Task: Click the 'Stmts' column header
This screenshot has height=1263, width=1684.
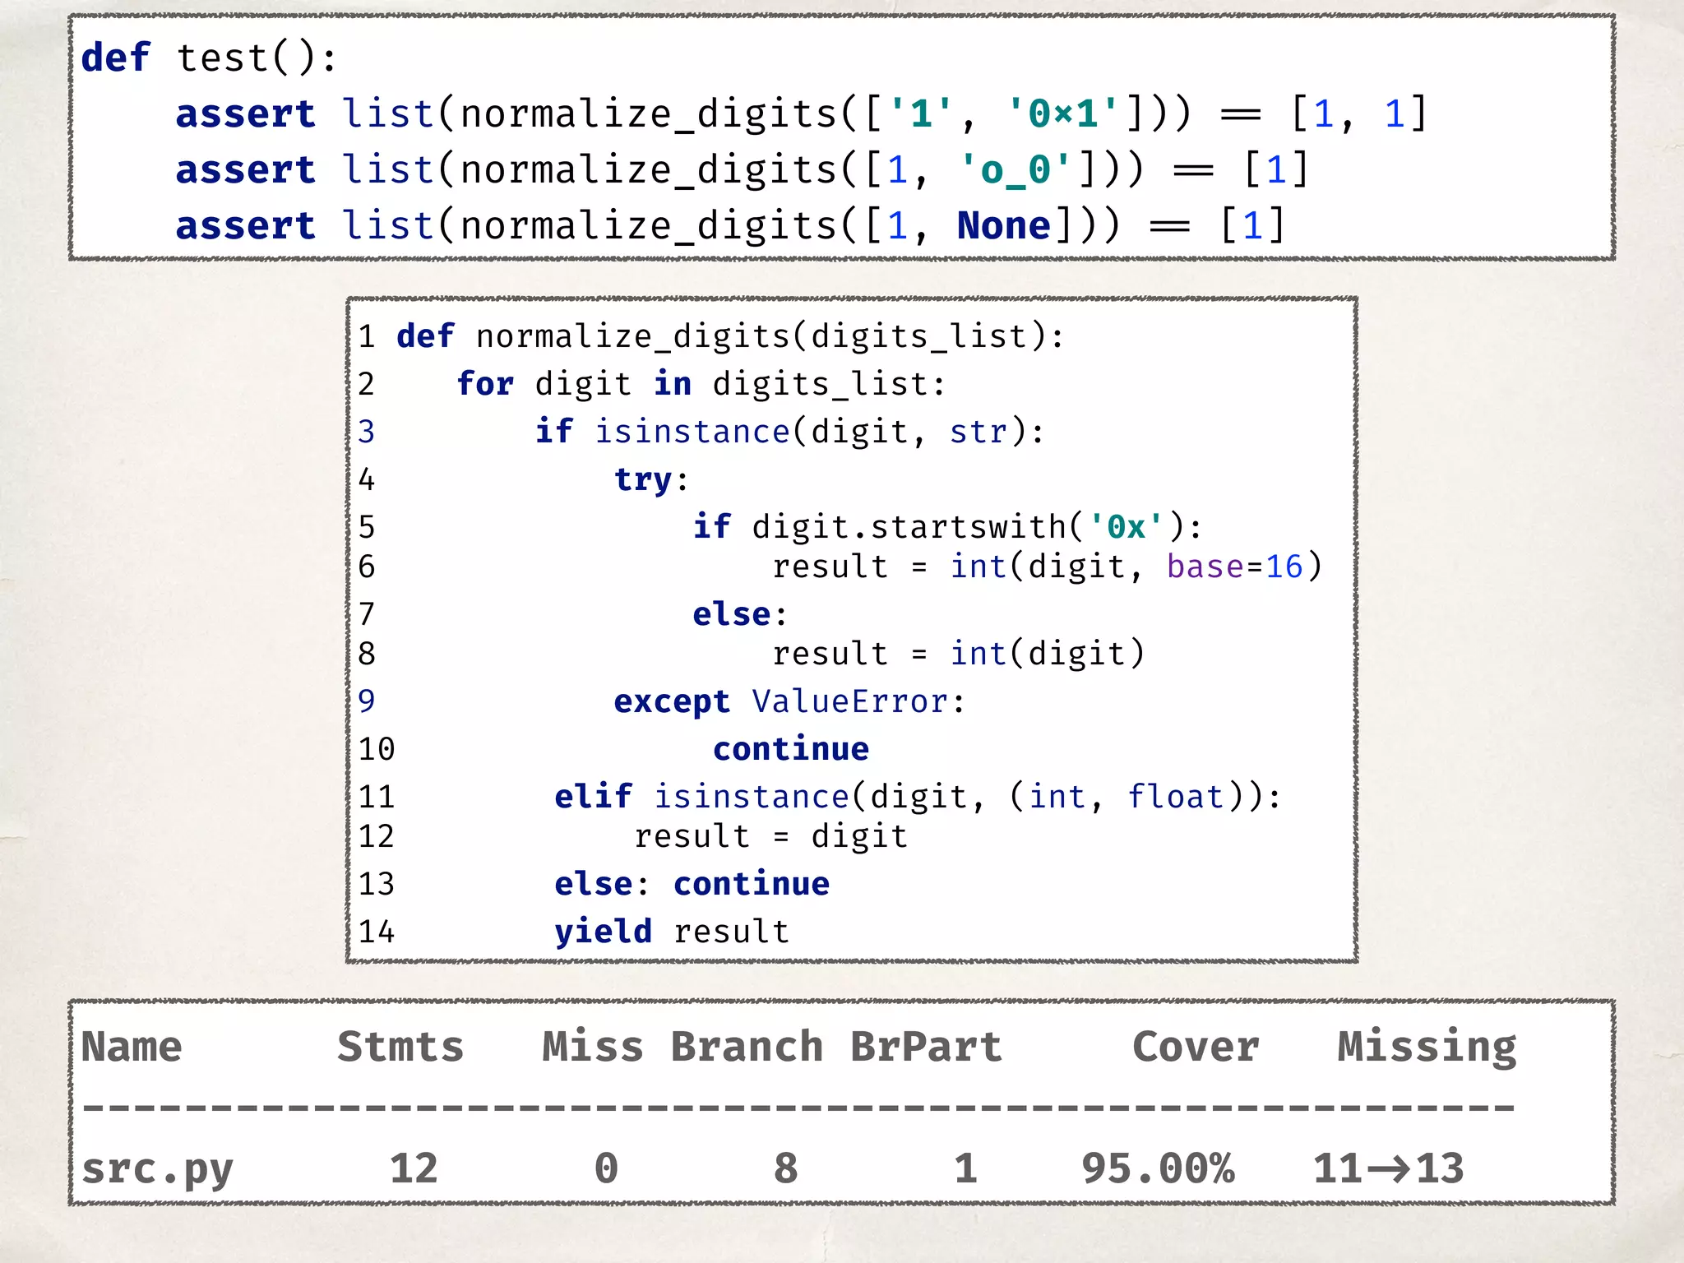Action: click(401, 1047)
